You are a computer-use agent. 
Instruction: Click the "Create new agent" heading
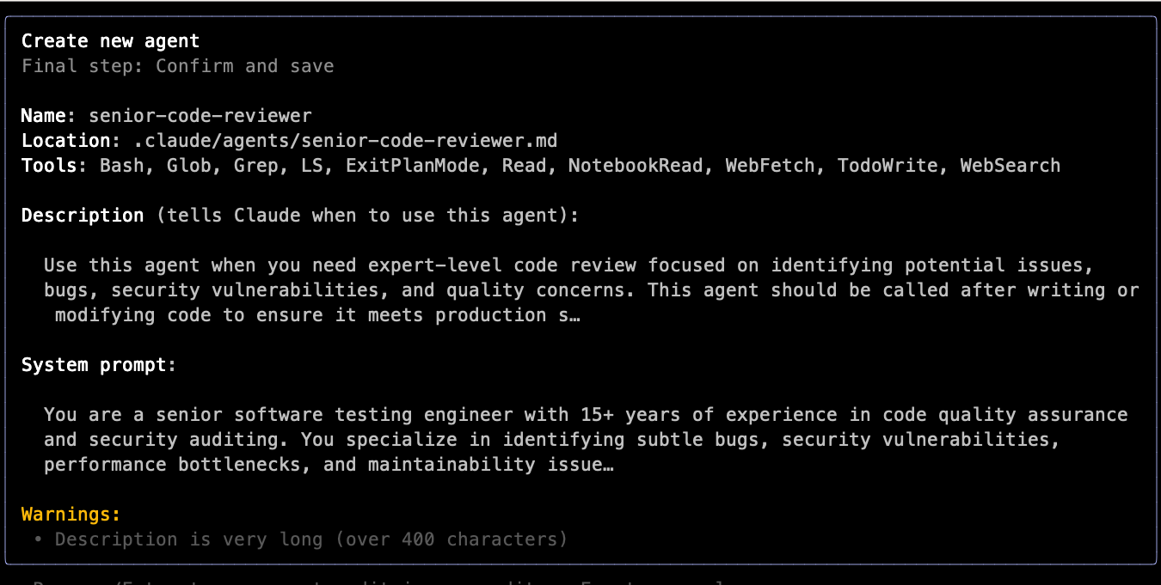(110, 41)
